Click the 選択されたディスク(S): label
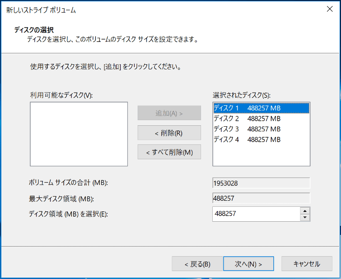 tap(241, 95)
